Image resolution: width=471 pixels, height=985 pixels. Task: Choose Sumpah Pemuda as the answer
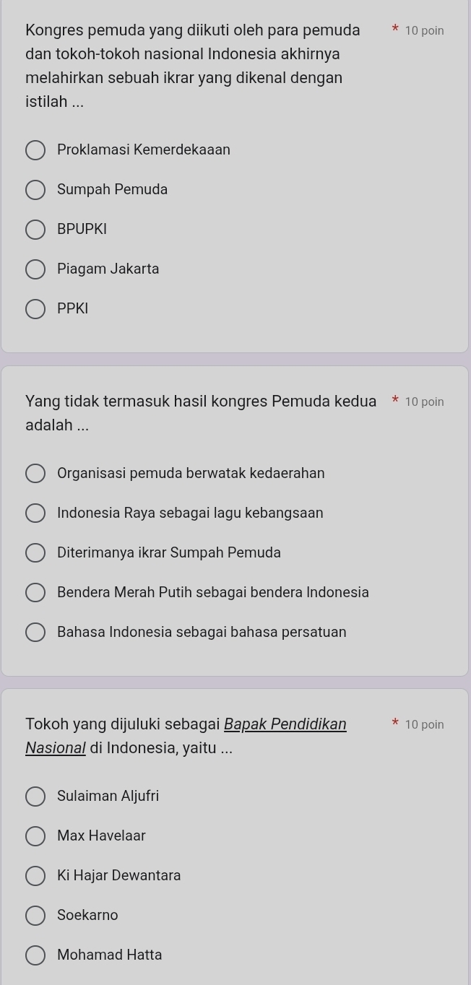(35, 190)
